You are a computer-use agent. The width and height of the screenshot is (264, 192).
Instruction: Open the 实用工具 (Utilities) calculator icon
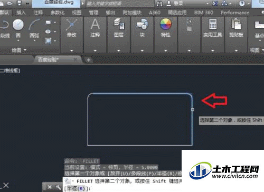[x=213, y=24]
